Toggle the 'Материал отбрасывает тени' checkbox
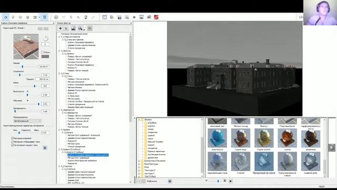This screenshot has width=337, height=190. pyautogui.click(x=12, y=141)
